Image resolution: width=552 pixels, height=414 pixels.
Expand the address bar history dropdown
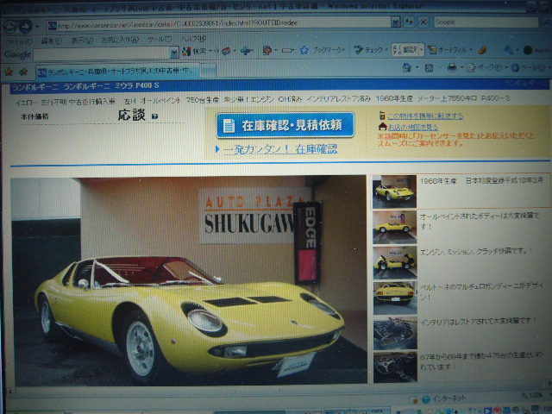(395, 22)
